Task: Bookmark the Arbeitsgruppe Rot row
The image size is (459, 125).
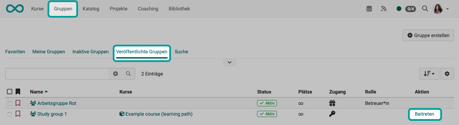Action: (18, 103)
